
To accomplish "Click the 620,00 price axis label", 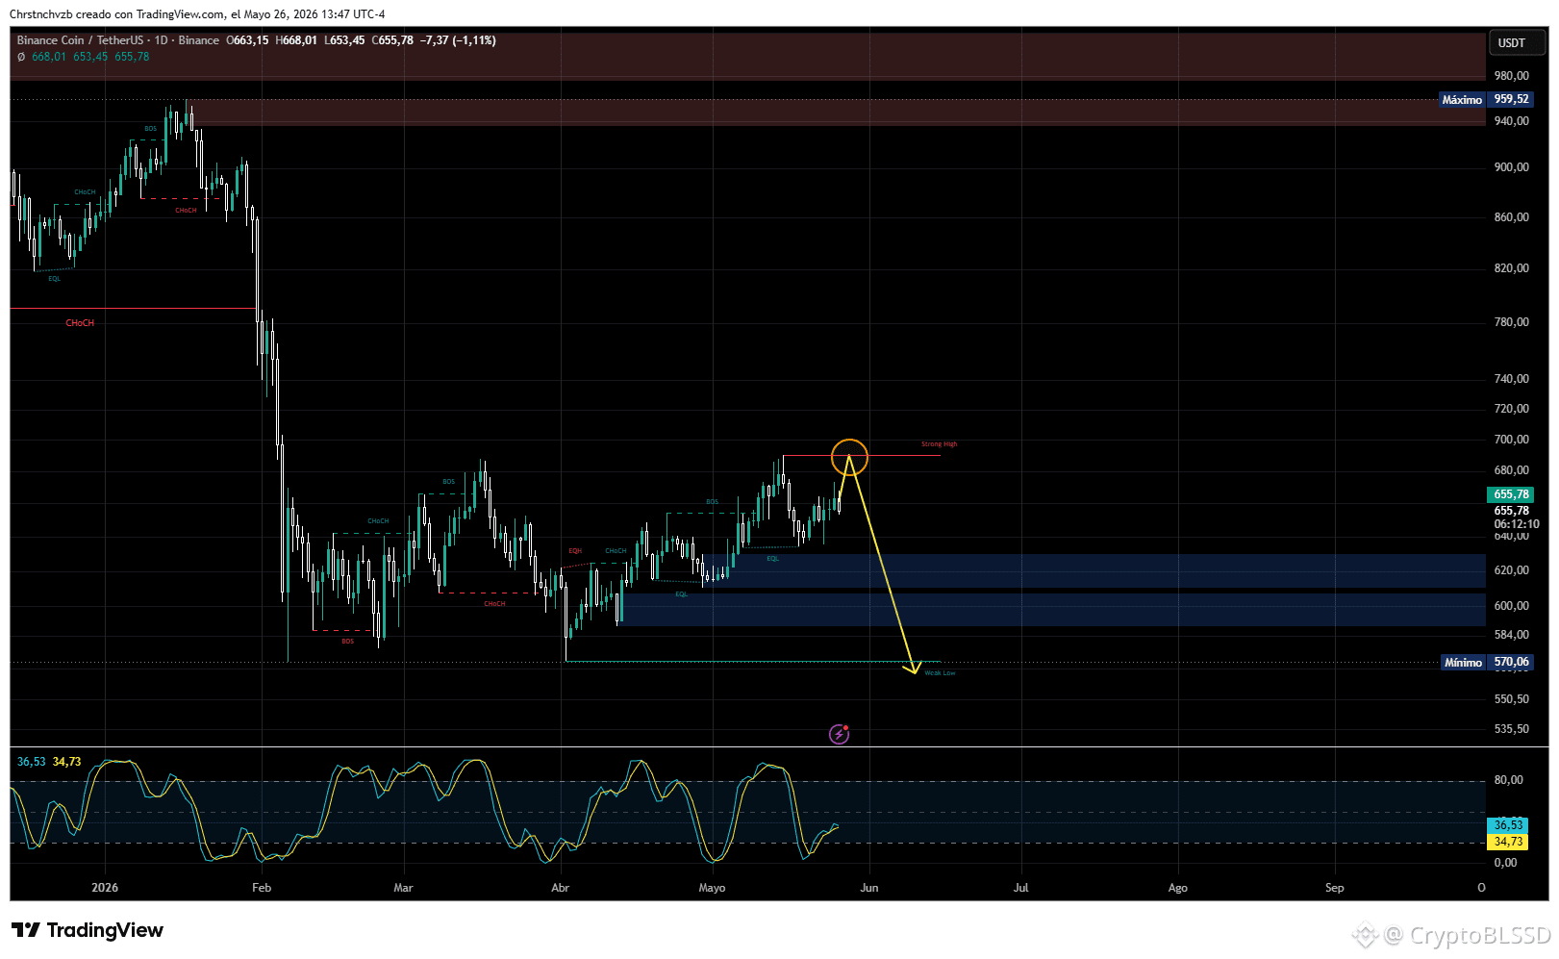I will 1511,570.
